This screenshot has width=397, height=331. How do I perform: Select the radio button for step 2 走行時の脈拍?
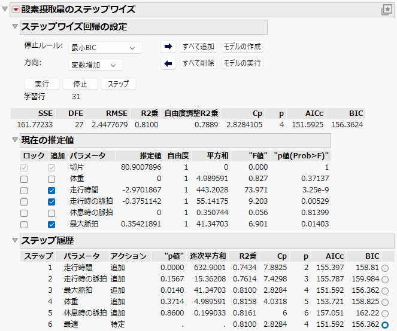pos(385,280)
